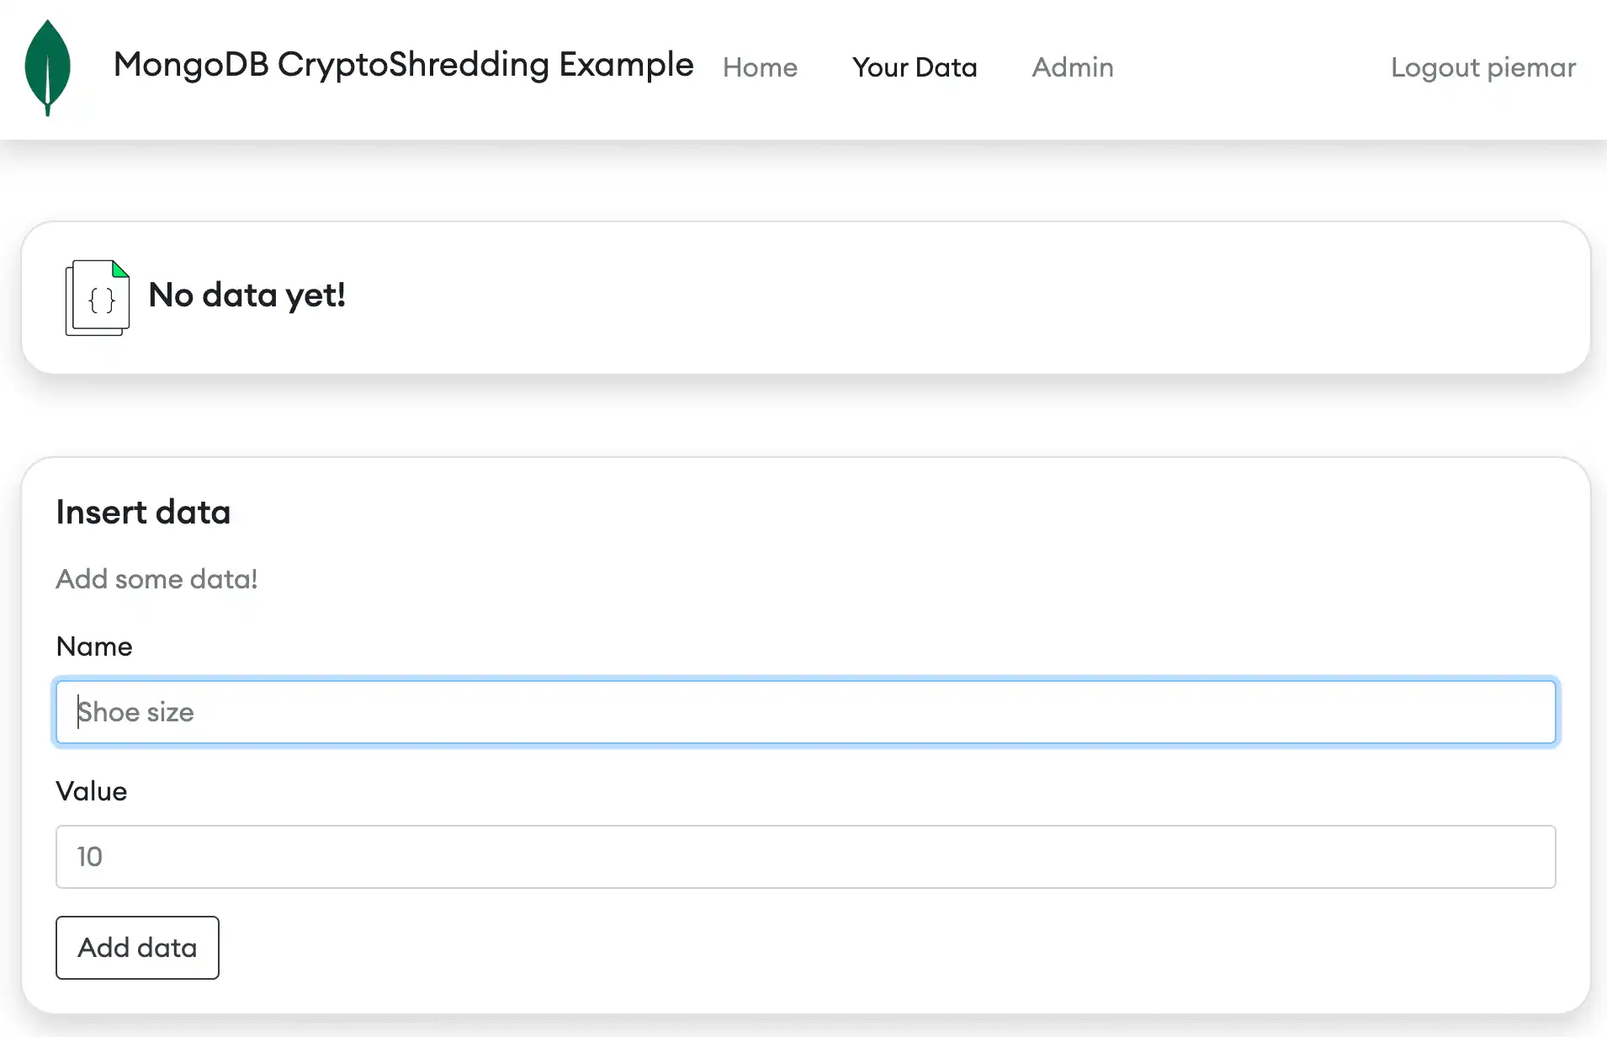Image resolution: width=1607 pixels, height=1037 pixels.
Task: Click the Insert data heading
Action: tap(143, 512)
